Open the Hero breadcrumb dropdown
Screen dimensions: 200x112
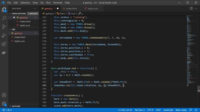[x=61, y=13]
